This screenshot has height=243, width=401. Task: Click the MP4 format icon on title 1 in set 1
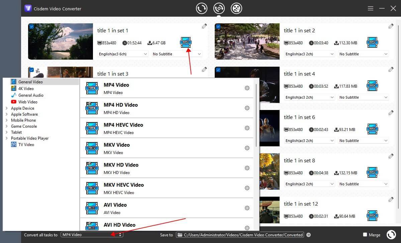[186, 42]
